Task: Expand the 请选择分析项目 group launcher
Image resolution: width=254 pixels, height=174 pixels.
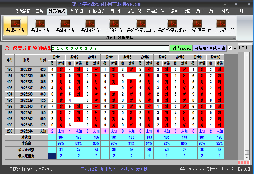Action: click(x=234, y=38)
